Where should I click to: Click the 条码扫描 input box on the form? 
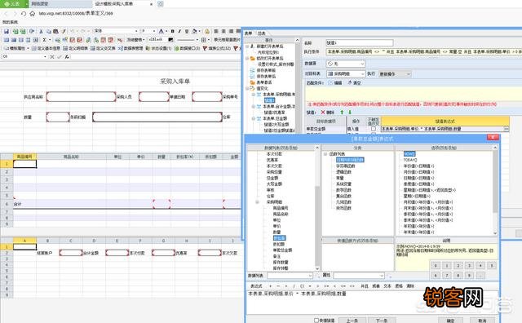coord(157,117)
